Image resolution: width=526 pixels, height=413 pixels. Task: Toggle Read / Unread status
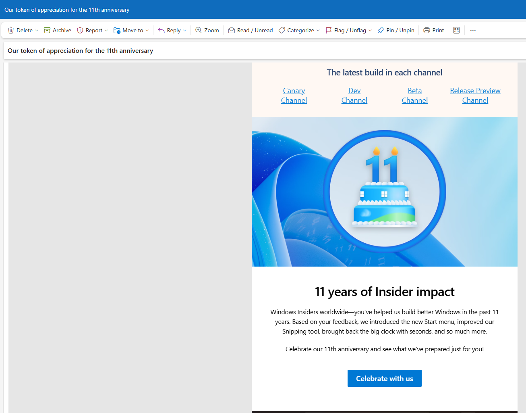(x=251, y=30)
